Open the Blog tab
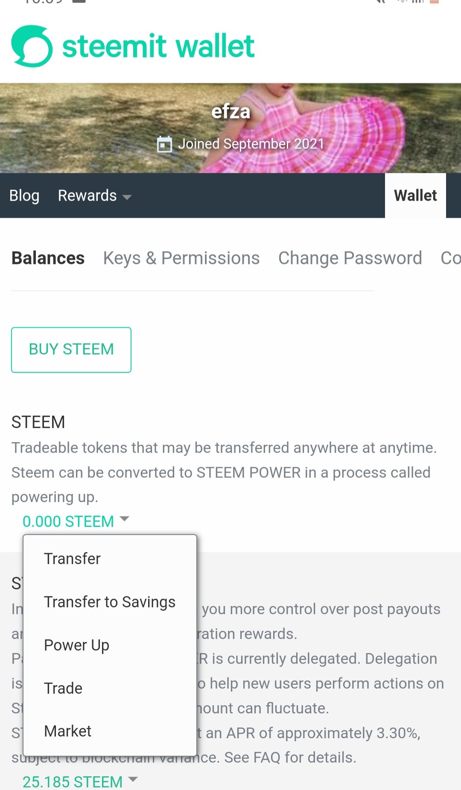 pyautogui.click(x=24, y=196)
